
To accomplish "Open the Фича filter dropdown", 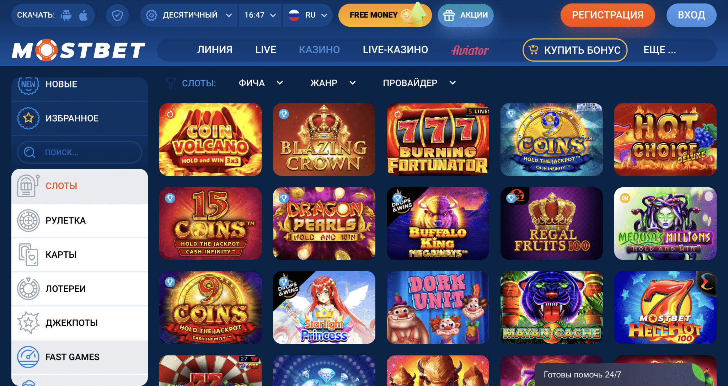I will [x=261, y=83].
